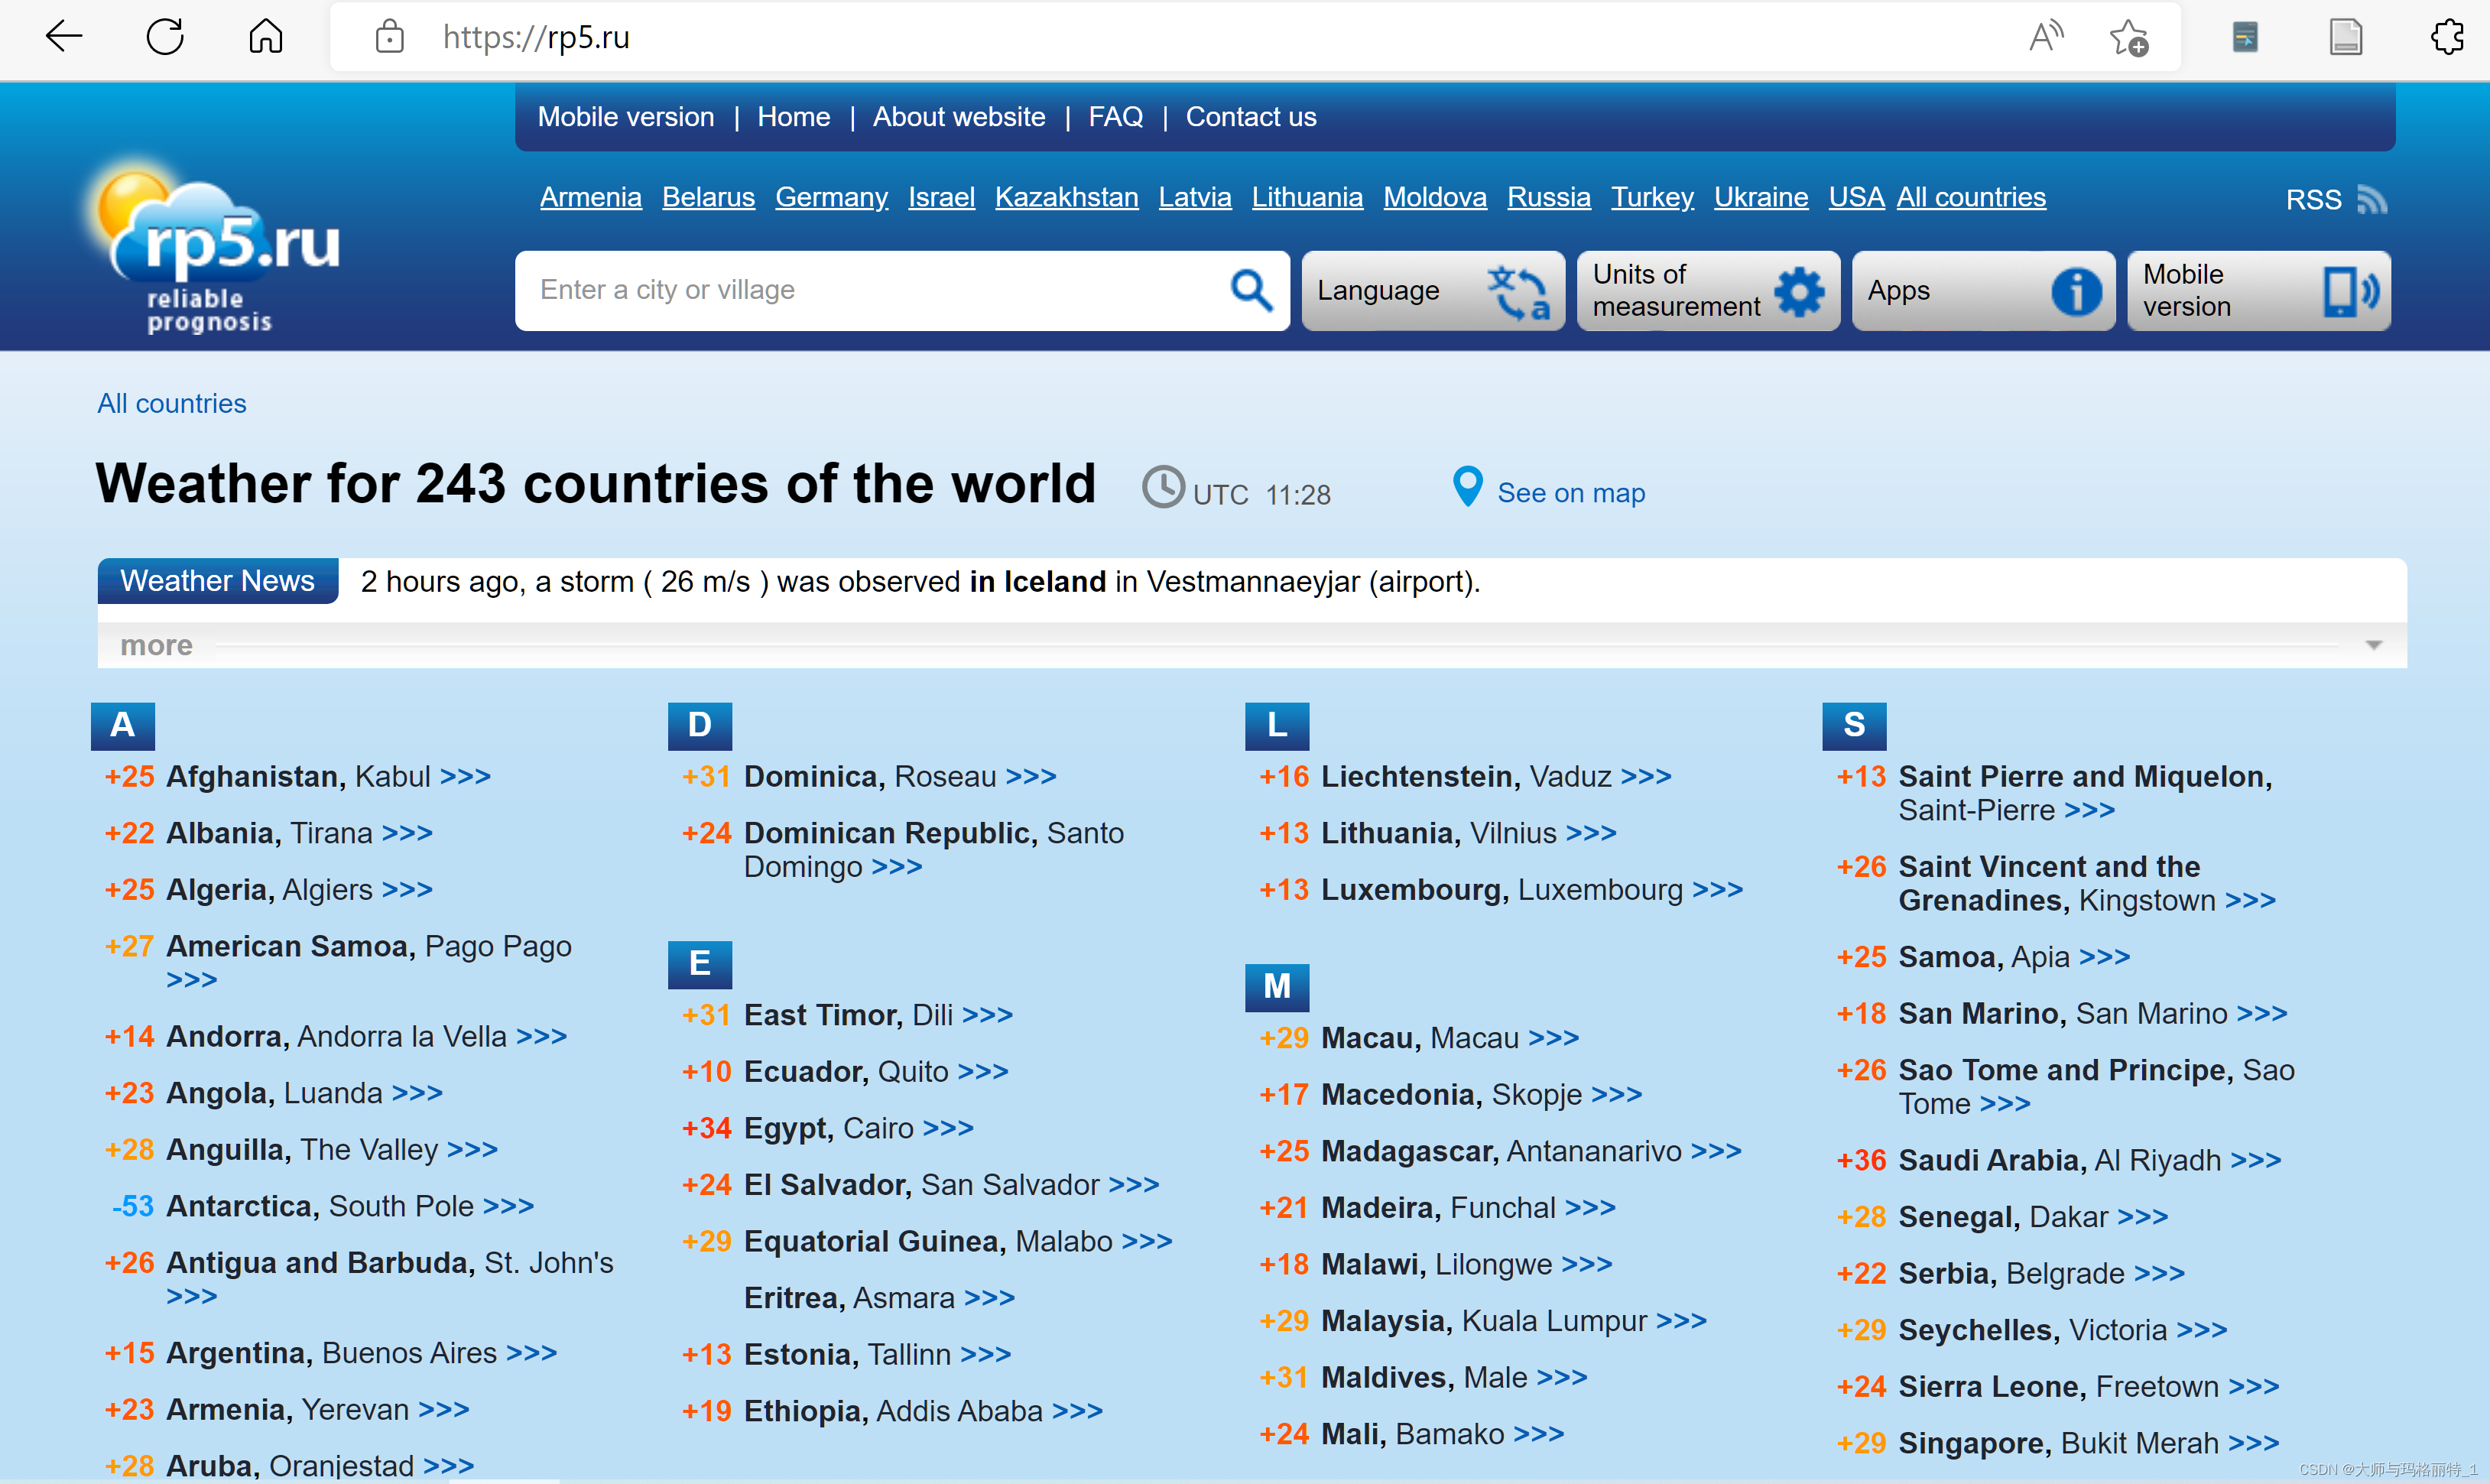Open USA in country bar

click(x=1856, y=197)
